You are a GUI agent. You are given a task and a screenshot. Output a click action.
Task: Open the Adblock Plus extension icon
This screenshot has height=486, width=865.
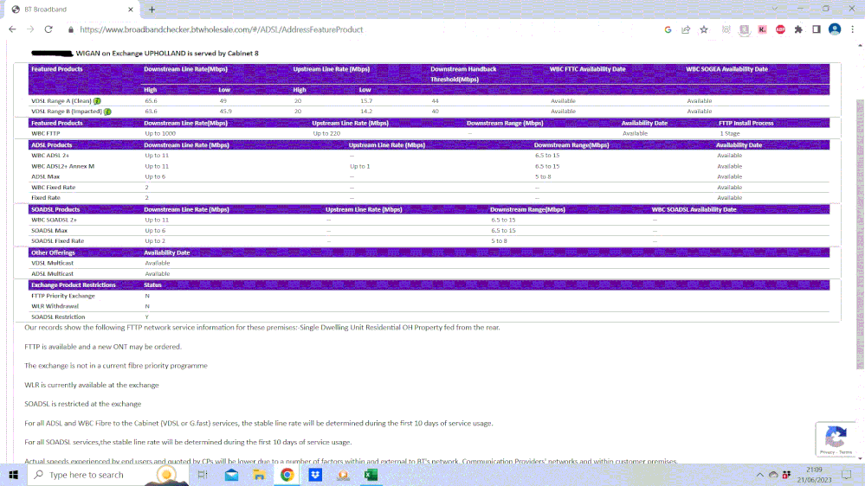(x=779, y=29)
